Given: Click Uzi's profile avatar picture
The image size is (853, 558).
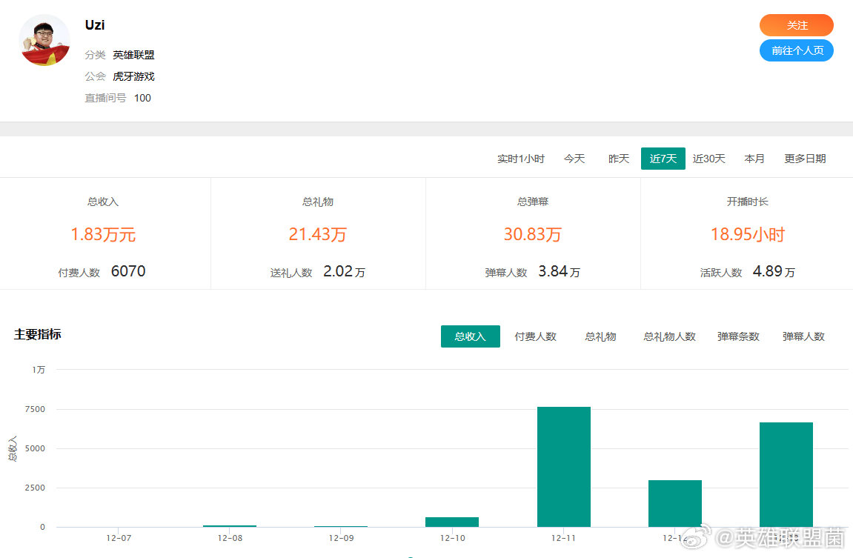Looking at the screenshot, I should (x=44, y=40).
